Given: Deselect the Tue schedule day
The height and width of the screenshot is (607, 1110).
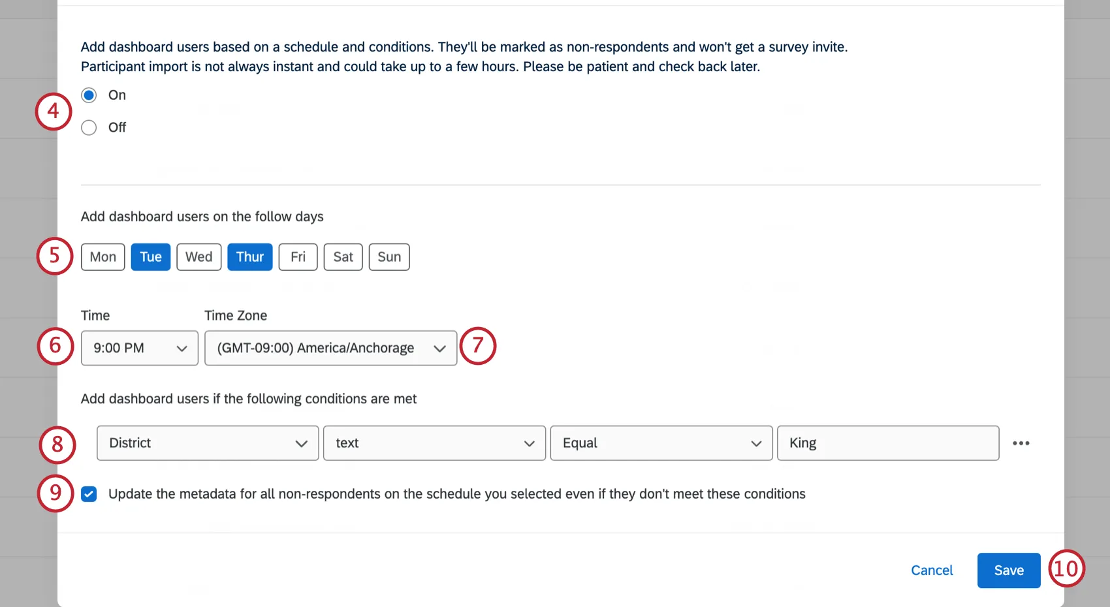Looking at the screenshot, I should tap(150, 257).
